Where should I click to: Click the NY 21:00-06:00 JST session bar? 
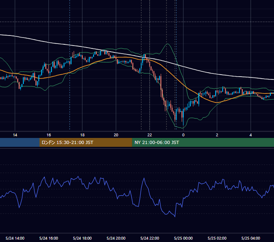pyautogui.click(x=203, y=142)
